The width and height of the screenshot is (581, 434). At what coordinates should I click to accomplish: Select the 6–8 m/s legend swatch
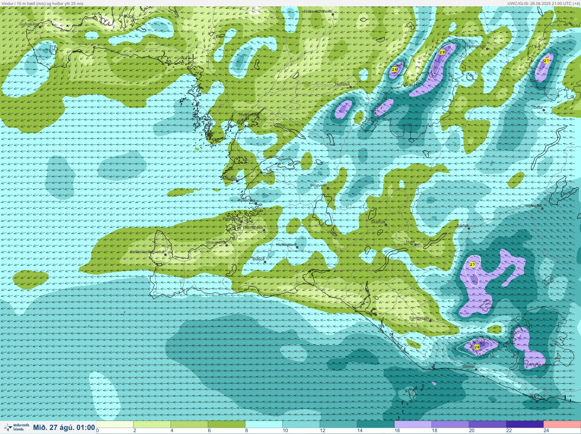click(226, 424)
